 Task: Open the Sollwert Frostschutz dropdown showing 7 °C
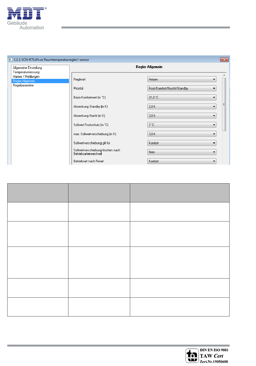[x=182, y=125]
